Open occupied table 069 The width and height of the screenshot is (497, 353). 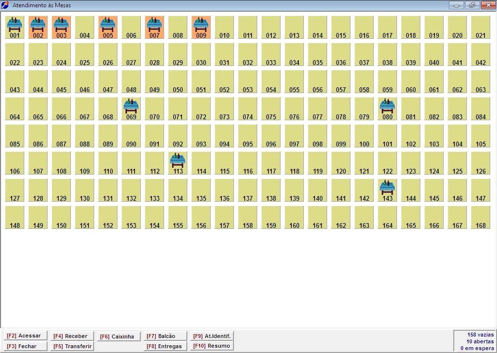click(131, 109)
